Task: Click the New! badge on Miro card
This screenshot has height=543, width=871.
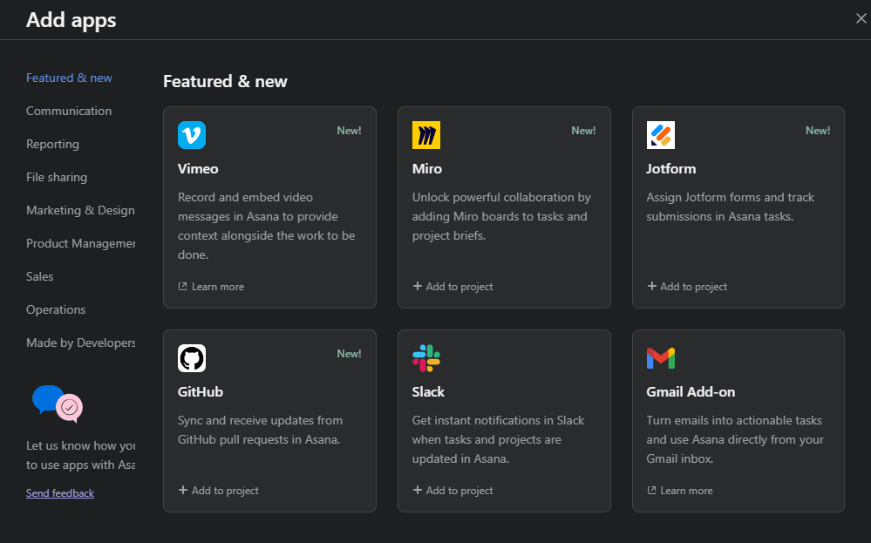Action: 583,131
